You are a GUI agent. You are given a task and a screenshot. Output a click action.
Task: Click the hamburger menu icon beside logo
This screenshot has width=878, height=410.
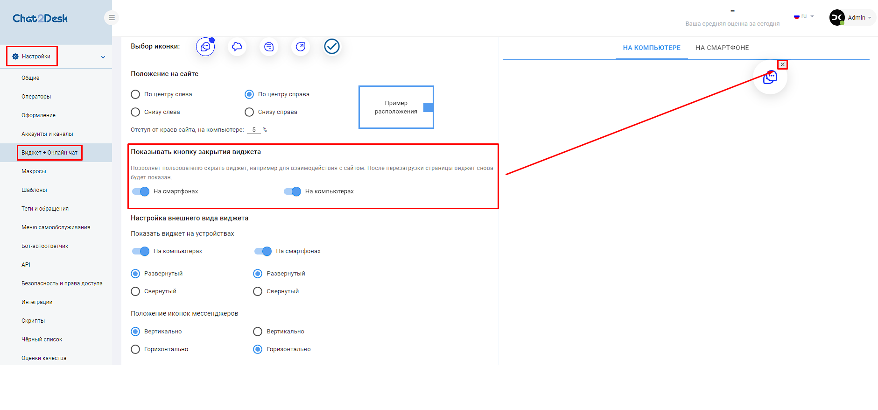tap(112, 18)
